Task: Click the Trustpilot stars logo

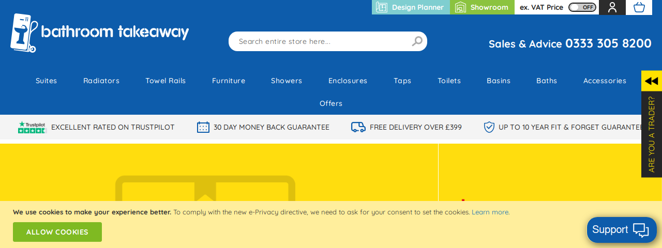Action: click(32, 127)
